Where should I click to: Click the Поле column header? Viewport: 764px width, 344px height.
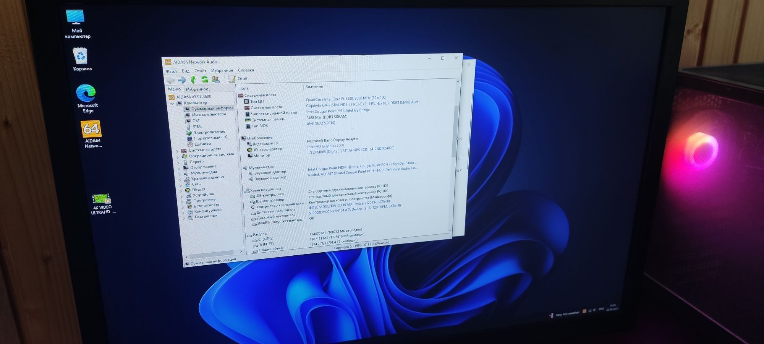click(x=243, y=88)
